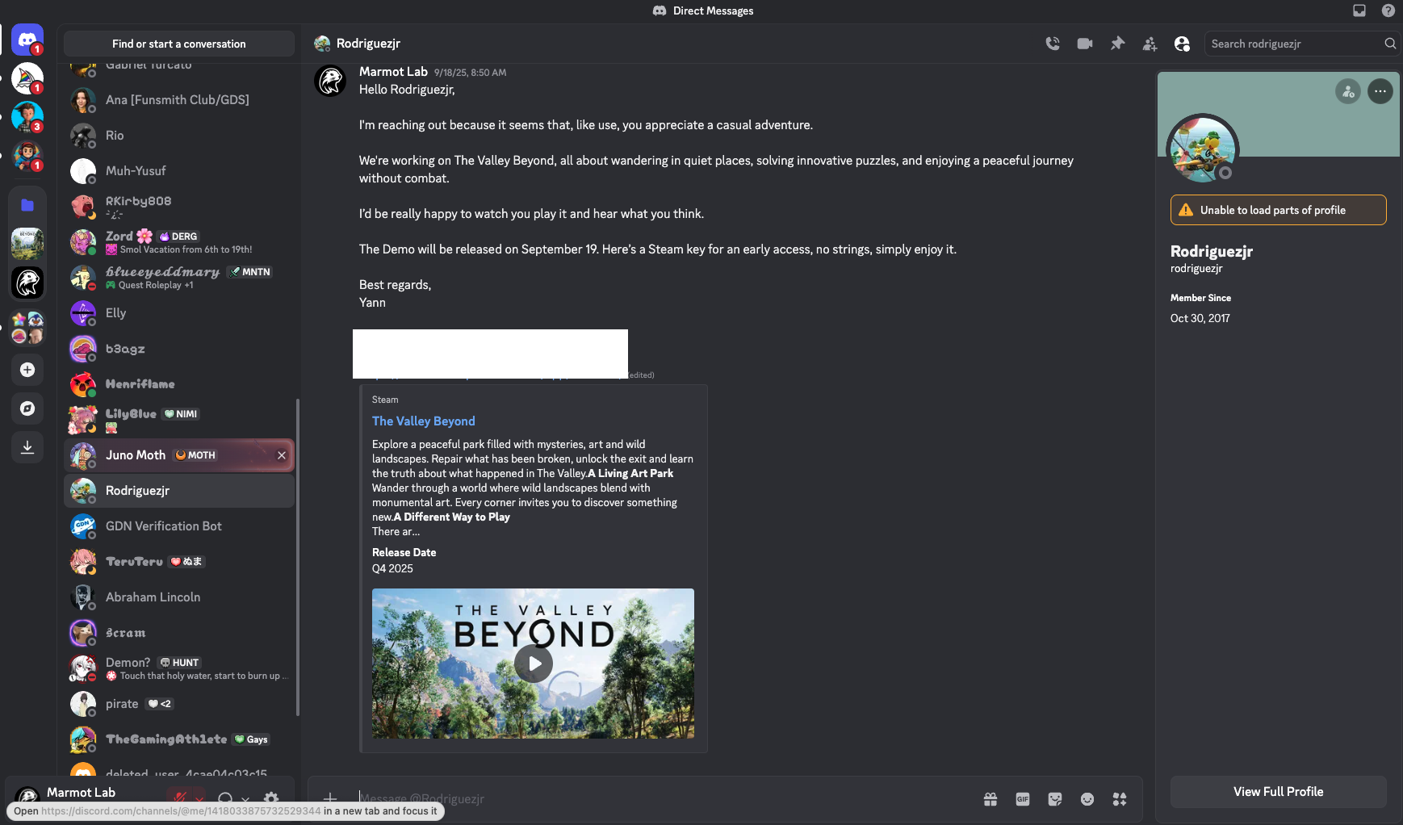Expand microphone input options chevron
This screenshot has width=1403, height=825.
199,798
